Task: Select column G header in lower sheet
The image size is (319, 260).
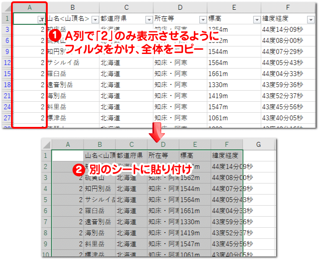Action: pyautogui.click(x=258, y=145)
